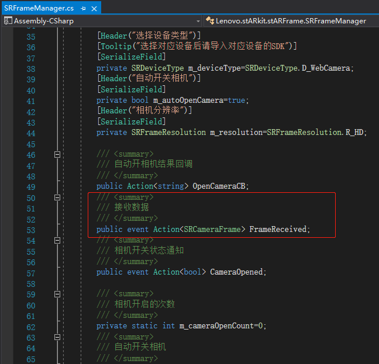Collapse the summary comment at line 59
Viewport: 379px width, 364px height.
[x=57, y=294]
